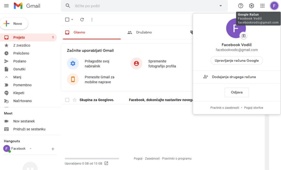
Task: Open the Google apps grid
Action: 262,6
